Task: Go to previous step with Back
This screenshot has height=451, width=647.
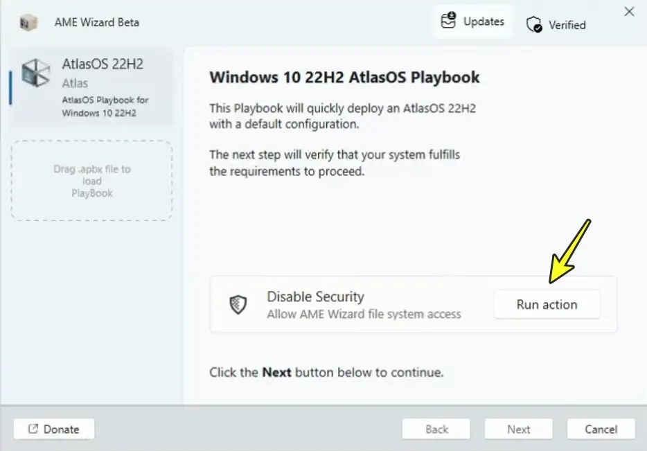Action: click(x=436, y=429)
